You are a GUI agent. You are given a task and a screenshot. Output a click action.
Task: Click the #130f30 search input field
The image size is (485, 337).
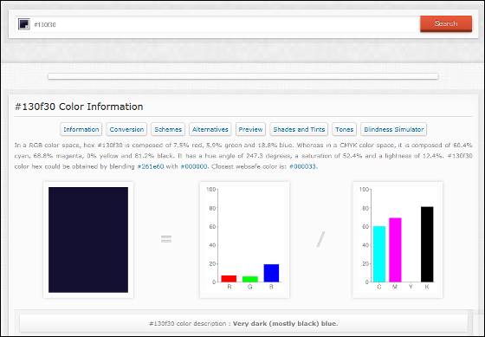coord(224,24)
